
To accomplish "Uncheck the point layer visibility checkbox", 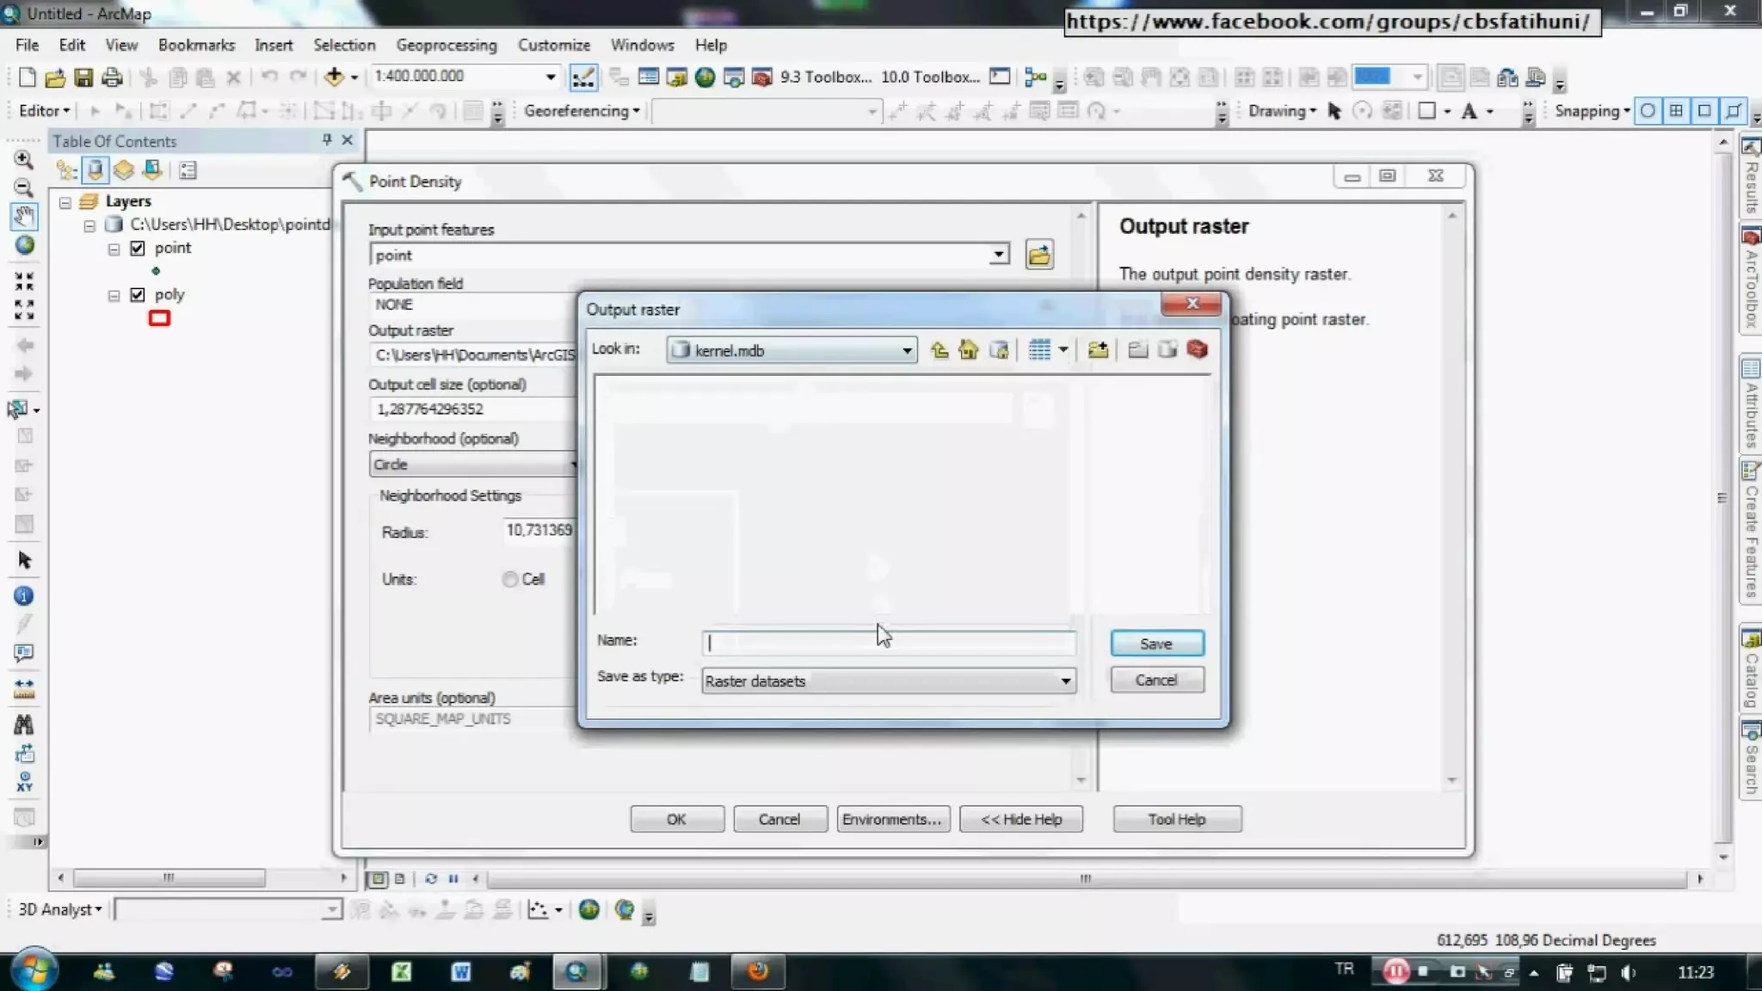I will pyautogui.click(x=138, y=249).
